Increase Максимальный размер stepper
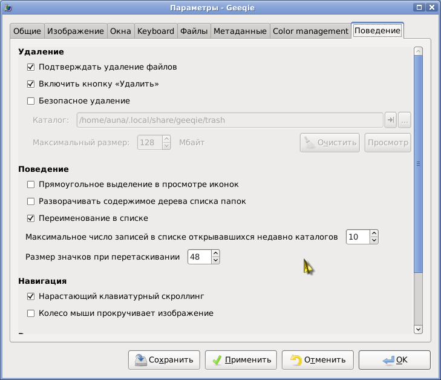 pyautogui.click(x=166, y=139)
